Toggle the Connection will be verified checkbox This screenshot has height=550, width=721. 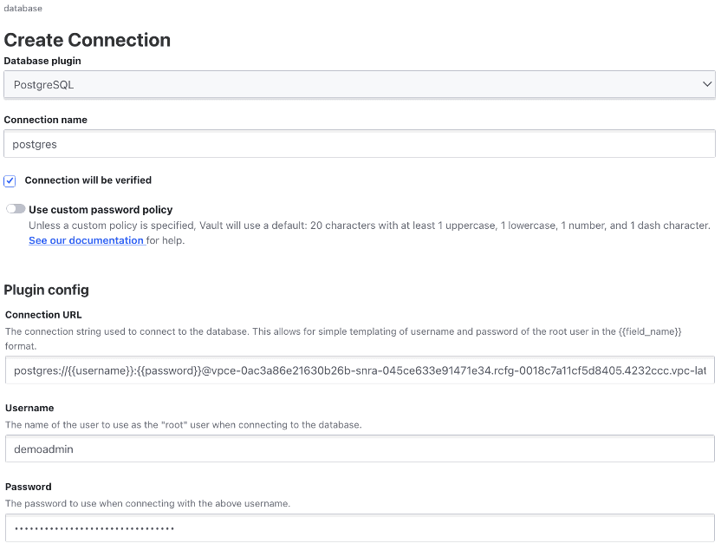(x=10, y=180)
